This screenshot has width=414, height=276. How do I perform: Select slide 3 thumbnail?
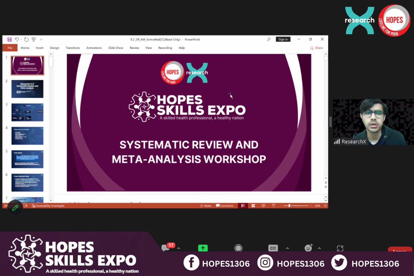(28, 112)
